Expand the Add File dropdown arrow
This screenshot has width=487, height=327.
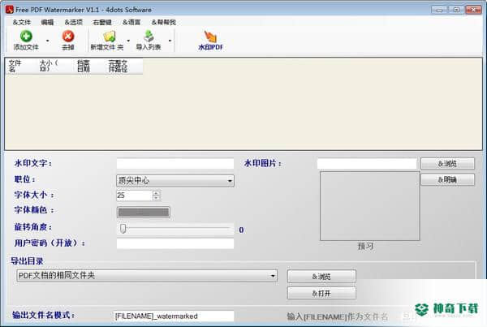click(48, 41)
